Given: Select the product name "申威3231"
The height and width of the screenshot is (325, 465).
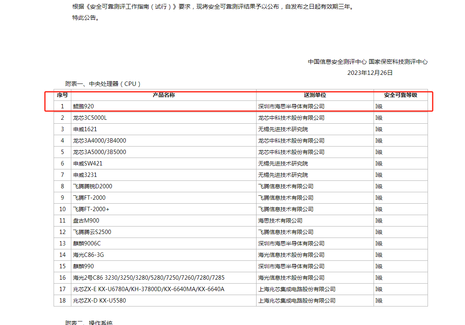Looking at the screenshot, I should click(85, 175).
